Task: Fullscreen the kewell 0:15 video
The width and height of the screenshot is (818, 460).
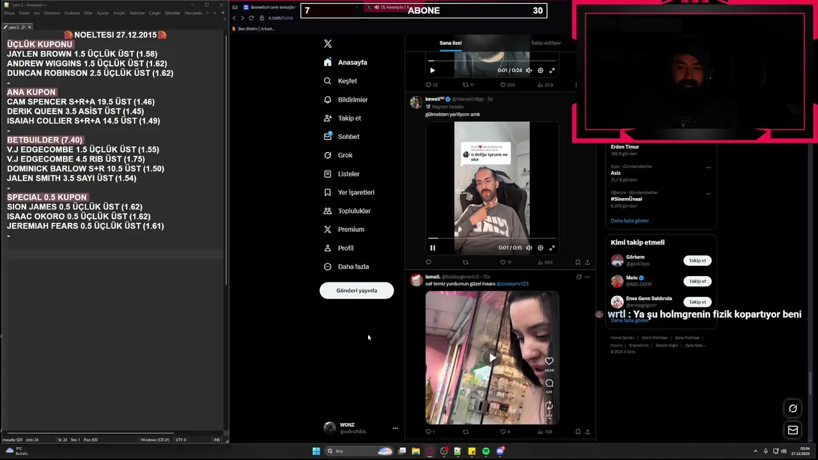Action: click(552, 248)
